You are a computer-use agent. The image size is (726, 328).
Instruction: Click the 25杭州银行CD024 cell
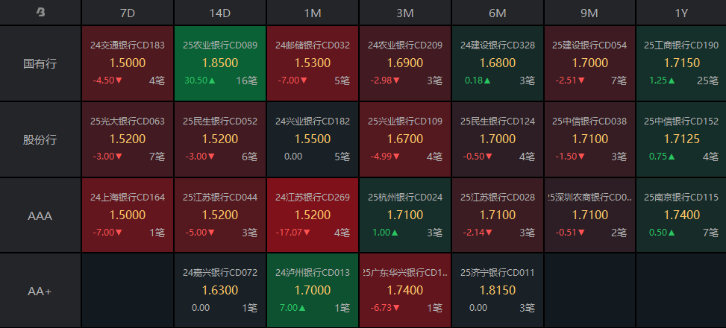(x=405, y=215)
